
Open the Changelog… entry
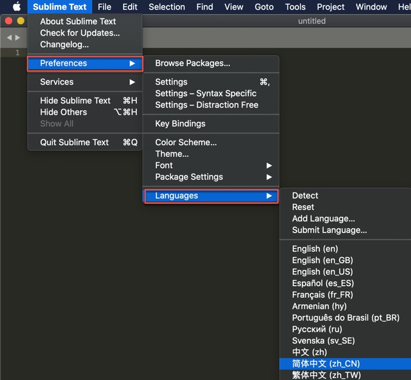click(85, 44)
